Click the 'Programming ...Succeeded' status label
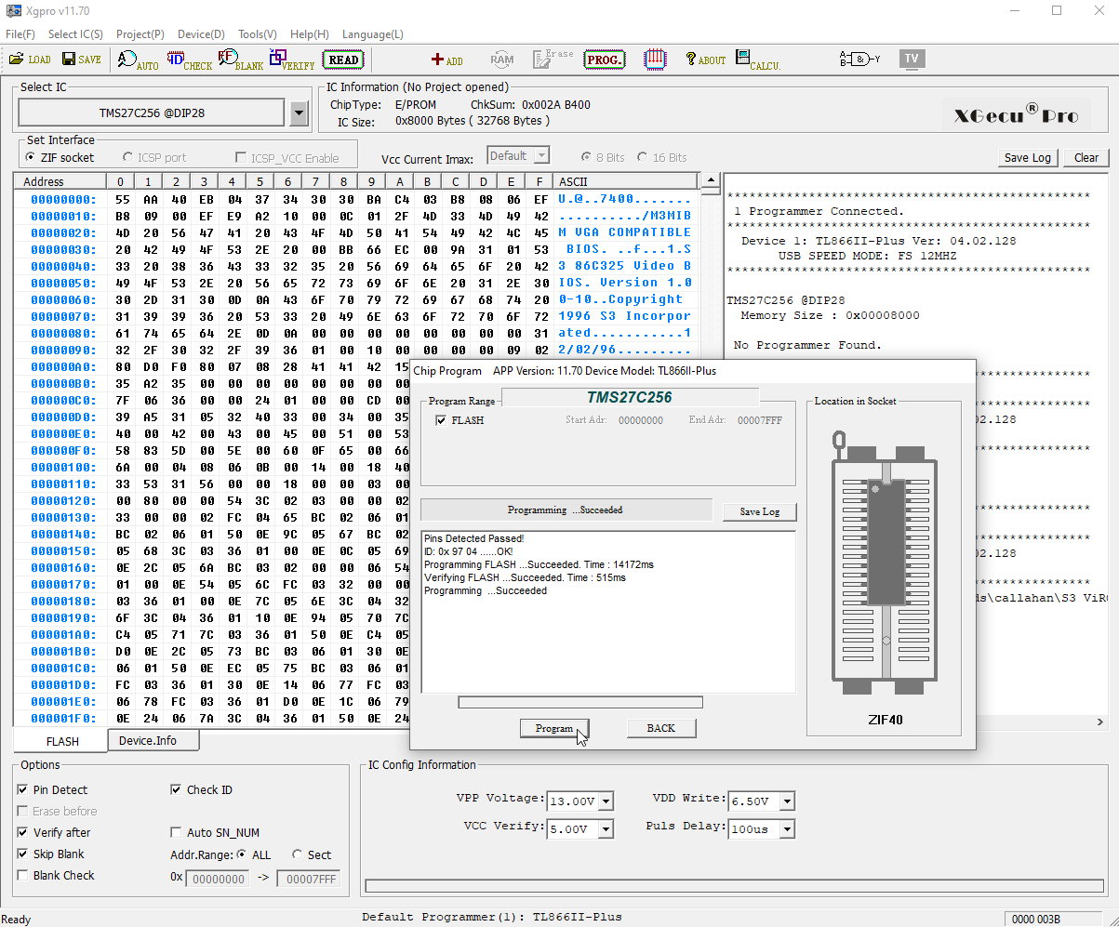This screenshot has width=1119, height=927. [566, 510]
